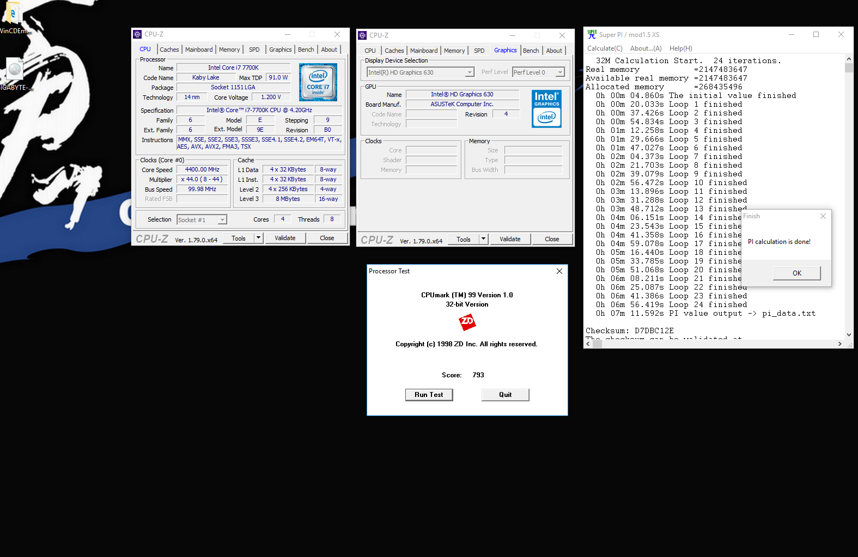
Task: Click the Name field Intel Core i7 7700K
Action: tap(233, 68)
